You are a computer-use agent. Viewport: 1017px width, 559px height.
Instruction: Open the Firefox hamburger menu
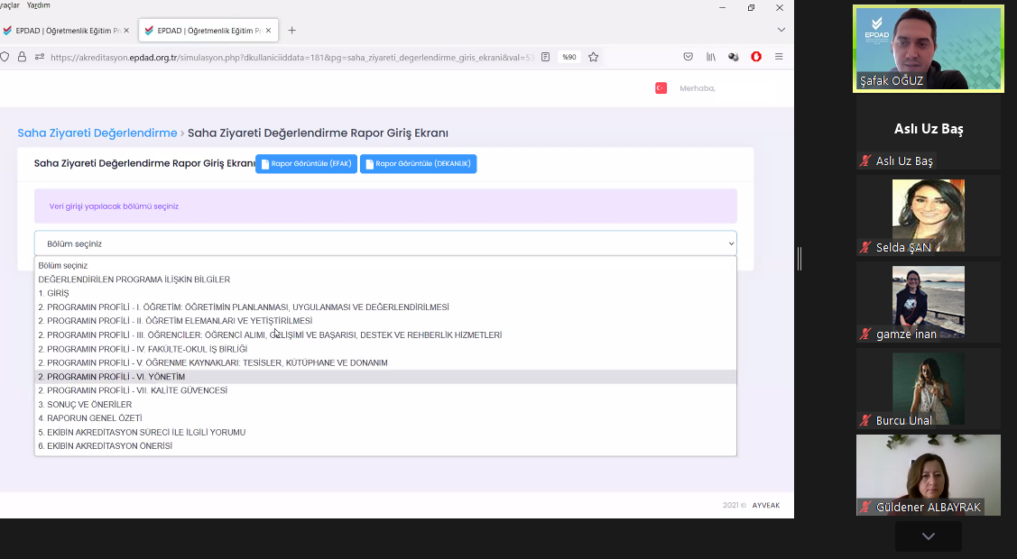(779, 57)
